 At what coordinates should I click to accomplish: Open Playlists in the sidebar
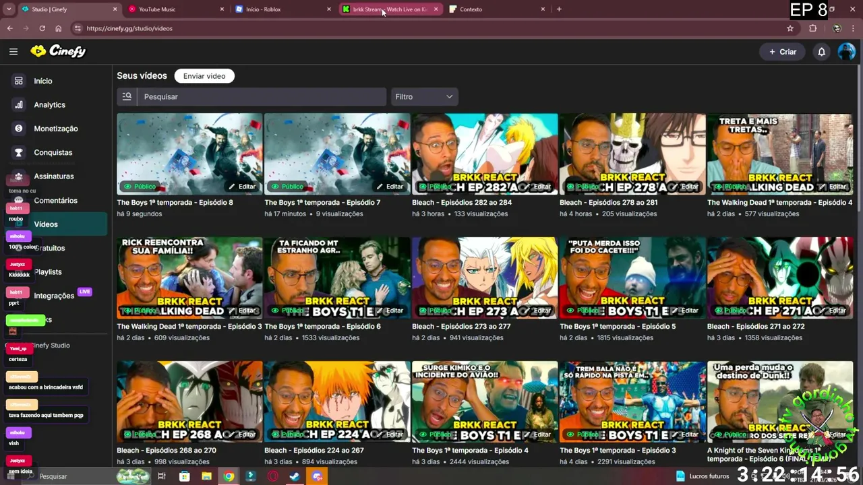48,272
